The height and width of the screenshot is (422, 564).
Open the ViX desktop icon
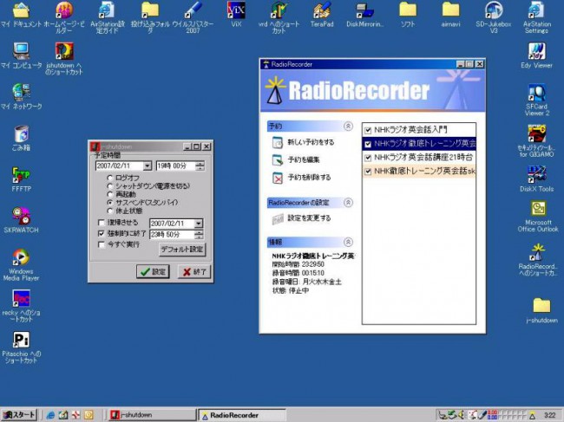tap(236, 10)
